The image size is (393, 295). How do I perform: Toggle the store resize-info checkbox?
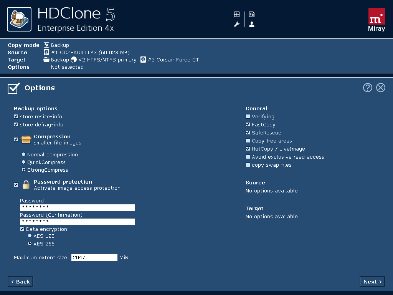click(x=16, y=117)
